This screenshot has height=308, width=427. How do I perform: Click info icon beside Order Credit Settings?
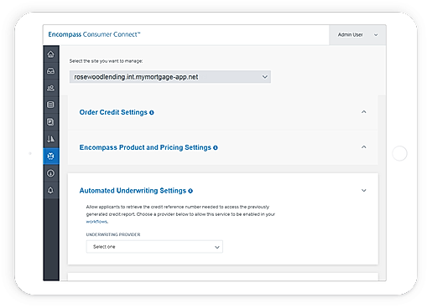(152, 113)
